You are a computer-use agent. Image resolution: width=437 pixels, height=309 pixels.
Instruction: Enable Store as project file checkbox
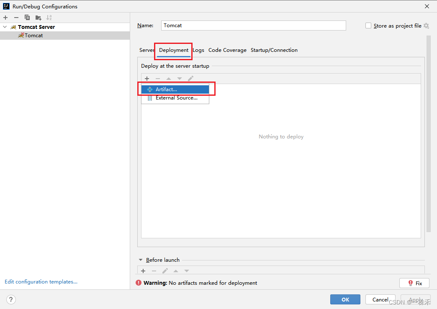pyautogui.click(x=368, y=26)
